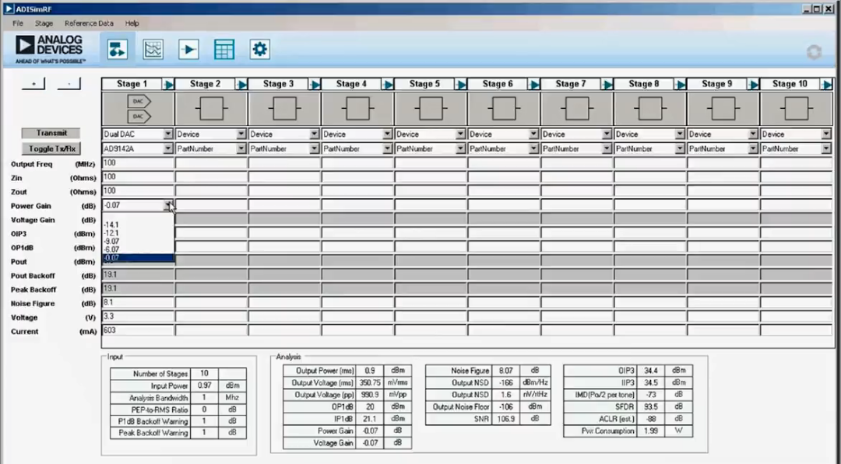This screenshot has width=841, height=464.
Task: Click the arrow next to Stage 5 header
Action: (461, 84)
